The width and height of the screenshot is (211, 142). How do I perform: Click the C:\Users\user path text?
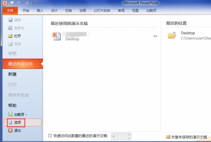[x=196, y=38]
